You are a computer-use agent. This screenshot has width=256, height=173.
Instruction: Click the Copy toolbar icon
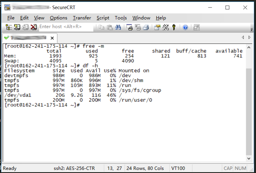[101, 27]
